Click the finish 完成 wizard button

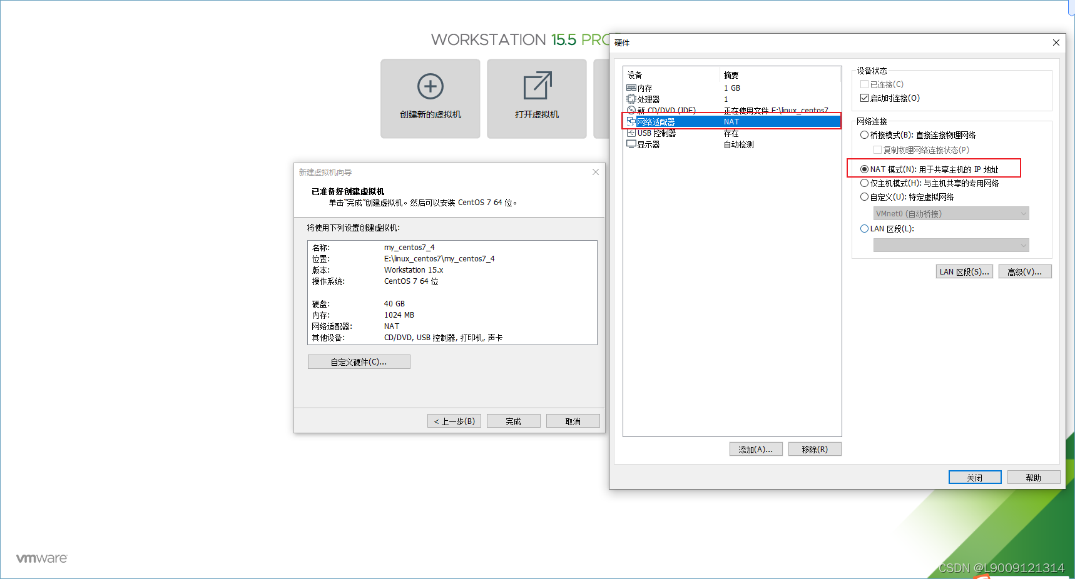click(x=514, y=421)
